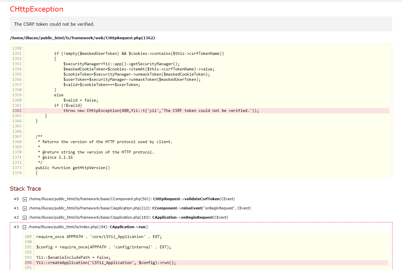The image size is (402, 270).
Task: Click the CSRF token error message box
Action: pos(201,24)
